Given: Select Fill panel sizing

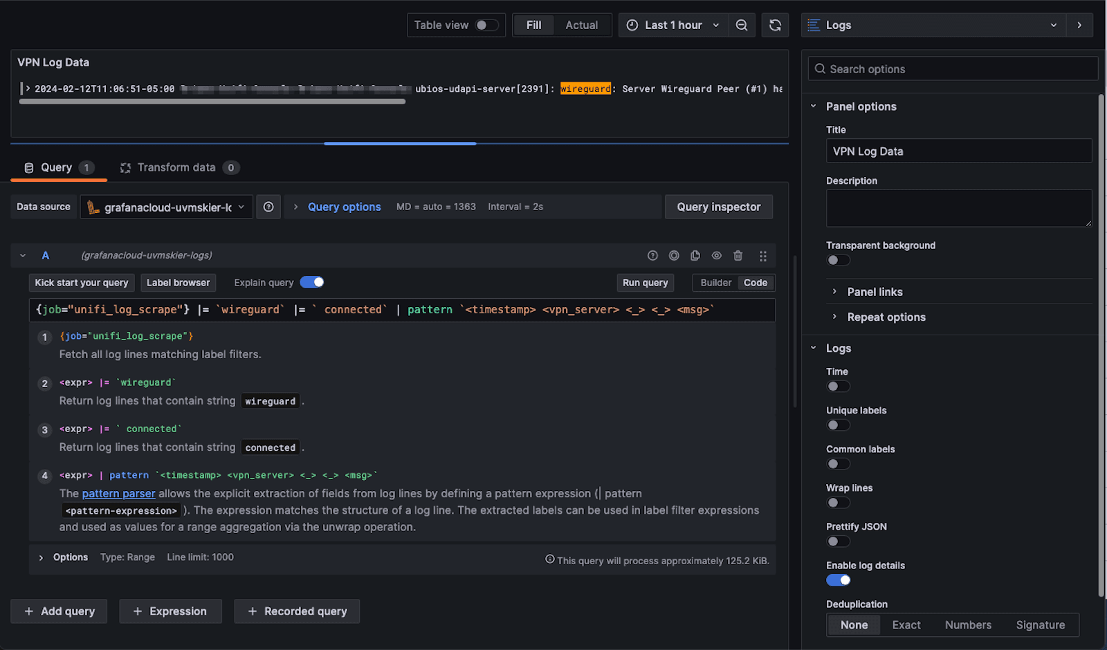Looking at the screenshot, I should tap(533, 25).
